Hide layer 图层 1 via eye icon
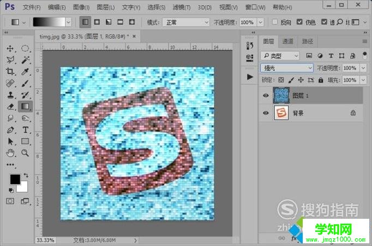 (x=266, y=95)
